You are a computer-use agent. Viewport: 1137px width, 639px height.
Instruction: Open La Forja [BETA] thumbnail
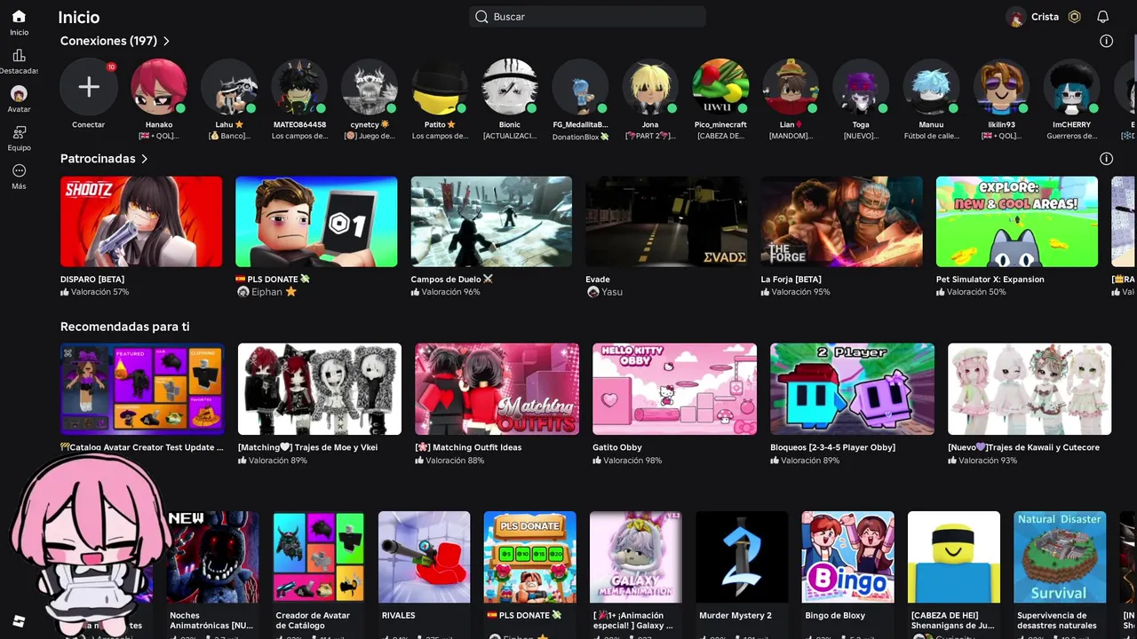[x=841, y=221]
